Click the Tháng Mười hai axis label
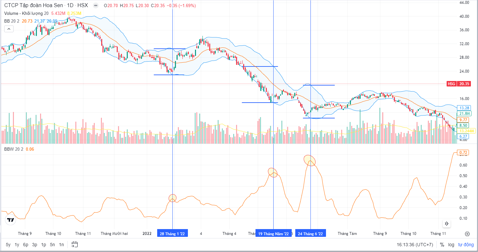478x252 pixels. 114,234
